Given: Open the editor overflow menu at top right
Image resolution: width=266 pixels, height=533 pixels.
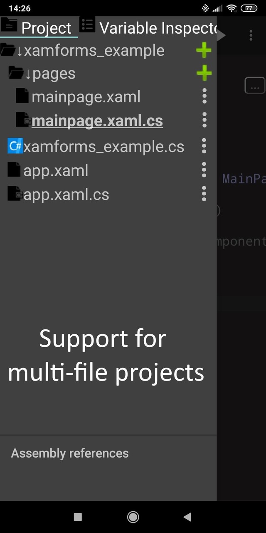Looking at the screenshot, I should click(x=251, y=35).
